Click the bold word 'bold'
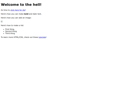Screen dimensions: 140x105 26,14
